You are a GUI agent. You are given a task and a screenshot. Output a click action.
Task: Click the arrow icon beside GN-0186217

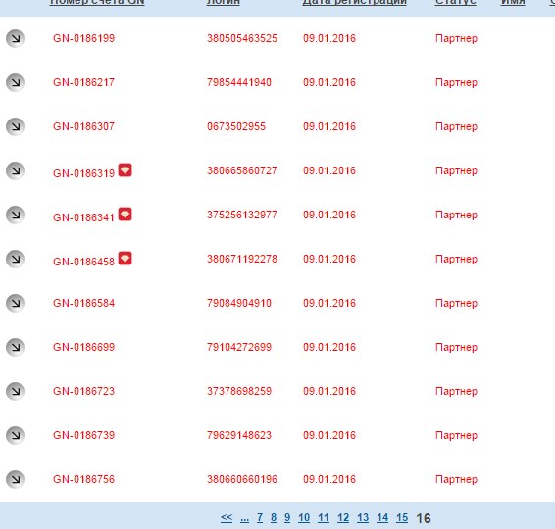click(x=15, y=82)
